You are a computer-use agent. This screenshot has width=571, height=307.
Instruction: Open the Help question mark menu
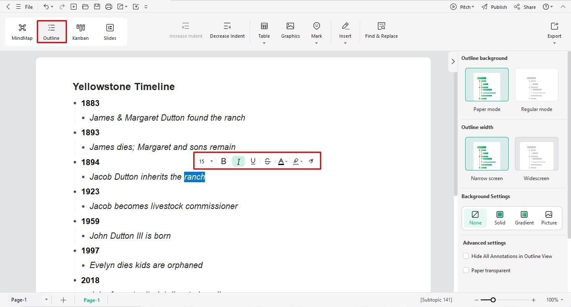(548, 7)
